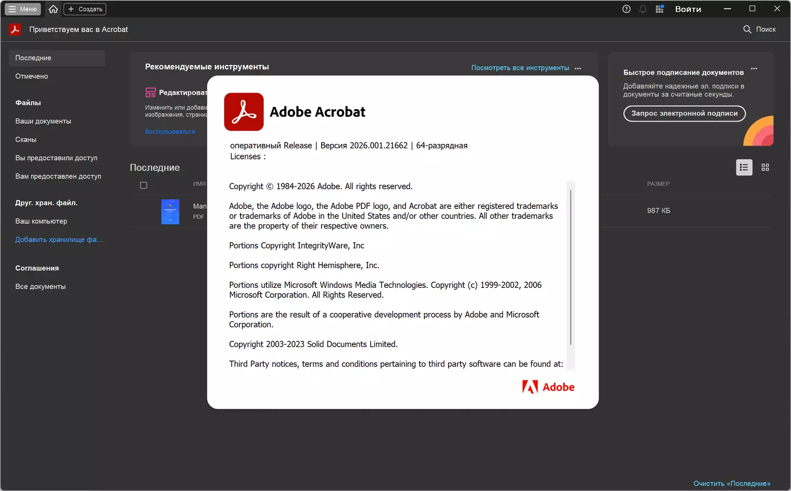791x491 pixels.
Task: Click the version 2026.001.21662 text
Action: tap(364, 145)
